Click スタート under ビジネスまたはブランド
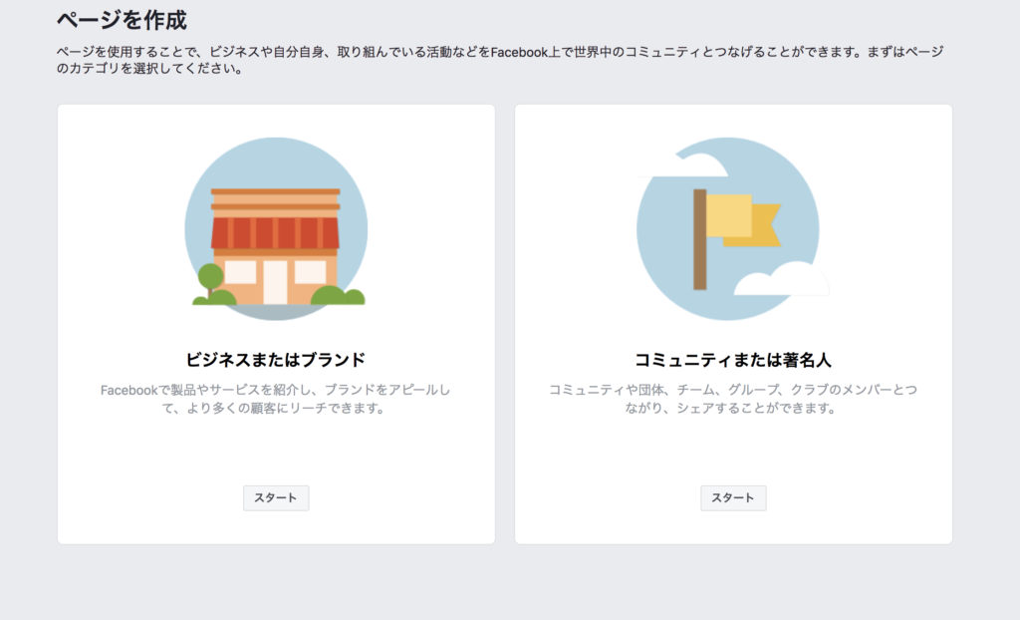 point(276,498)
